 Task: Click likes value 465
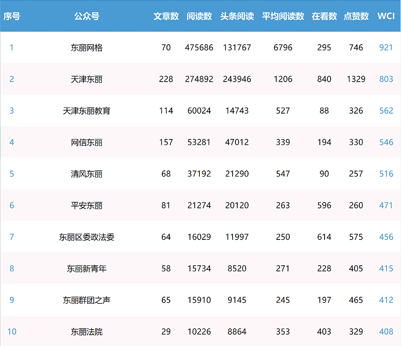click(356, 300)
